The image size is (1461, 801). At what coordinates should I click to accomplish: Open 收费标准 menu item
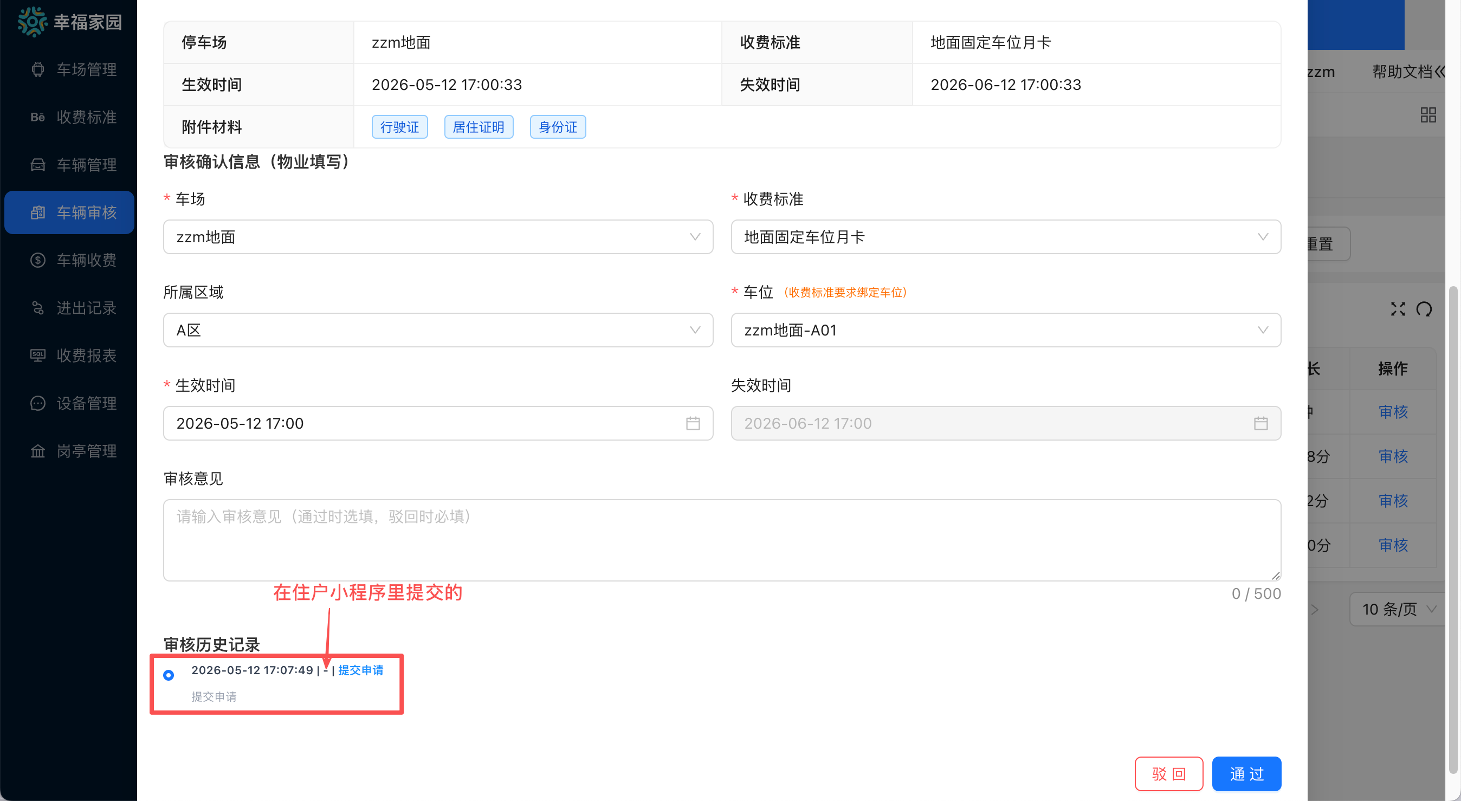(69, 117)
